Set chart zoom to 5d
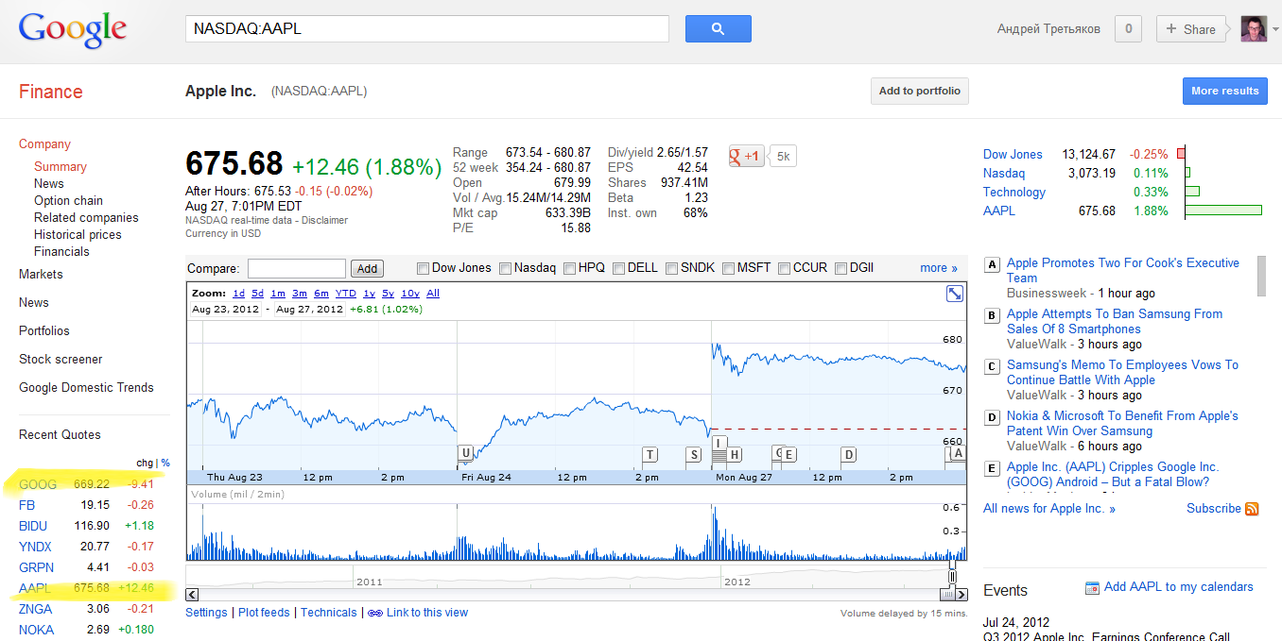Viewport: 1282px width, 641px height. (258, 294)
